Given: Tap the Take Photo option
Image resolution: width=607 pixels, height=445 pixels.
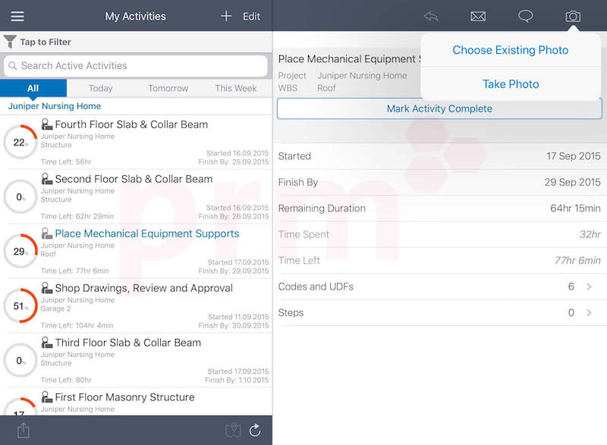Looking at the screenshot, I should click(x=510, y=84).
